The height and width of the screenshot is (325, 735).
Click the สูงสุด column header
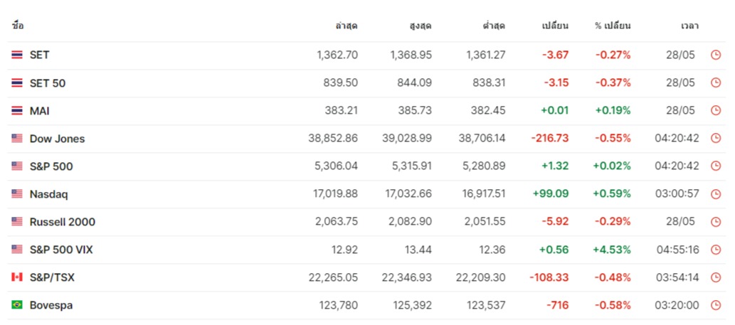(420, 26)
